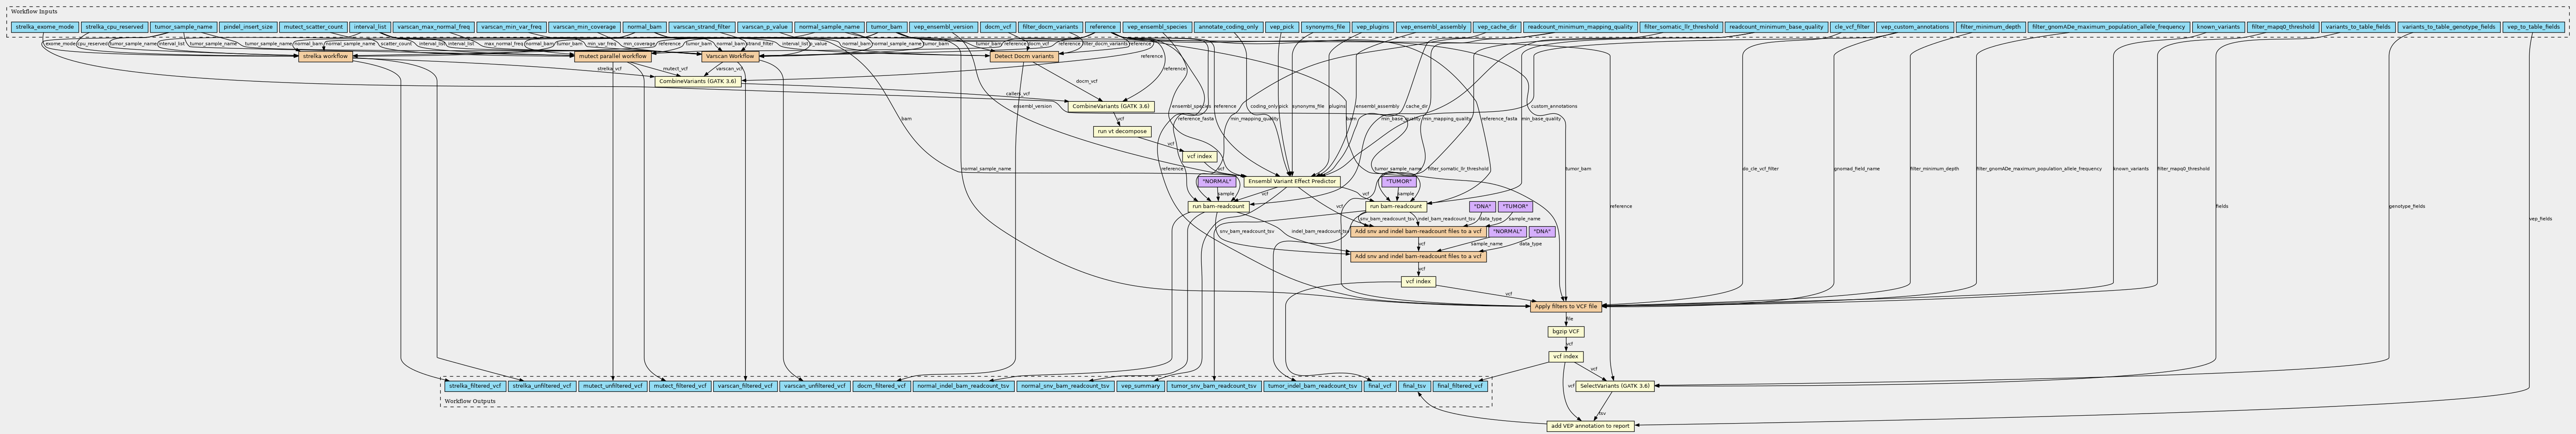Image resolution: width=2576 pixels, height=434 pixels.
Task: Click the tumor_indel_bam_readcount_tsv output node
Action: [x=1313, y=385]
